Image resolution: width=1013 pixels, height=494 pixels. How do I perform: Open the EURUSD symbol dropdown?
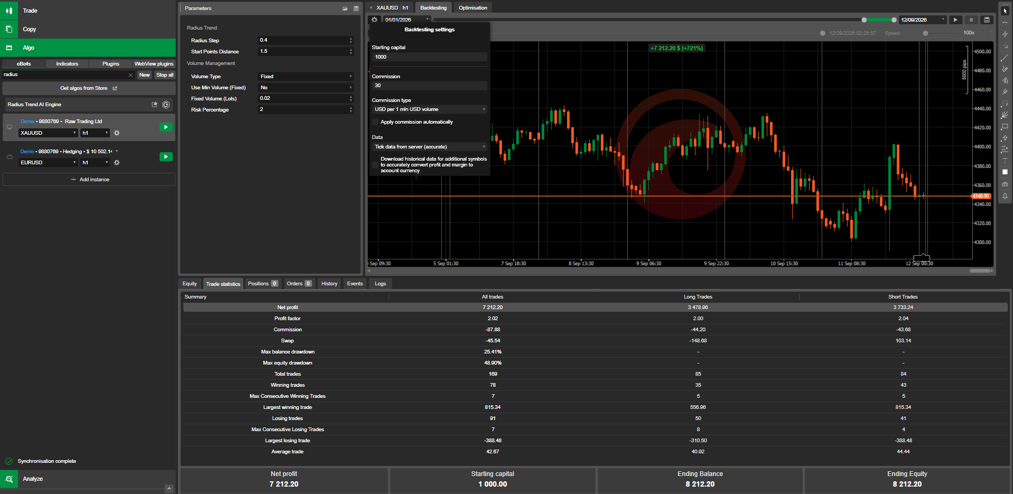click(x=48, y=163)
